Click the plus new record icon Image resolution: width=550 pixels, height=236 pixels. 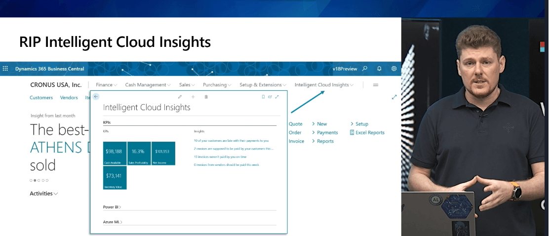193,97
